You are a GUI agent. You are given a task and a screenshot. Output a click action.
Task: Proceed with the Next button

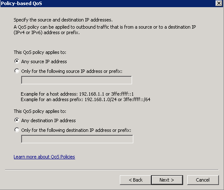167,180
